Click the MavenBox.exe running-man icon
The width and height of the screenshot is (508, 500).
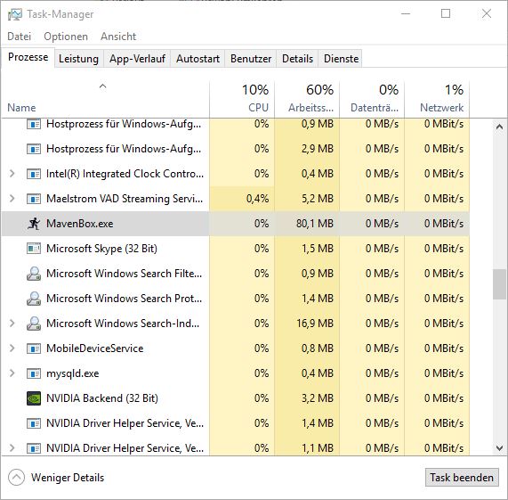34,224
